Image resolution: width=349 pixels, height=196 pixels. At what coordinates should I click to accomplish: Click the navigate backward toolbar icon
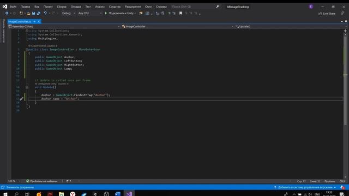[x=7, y=13]
